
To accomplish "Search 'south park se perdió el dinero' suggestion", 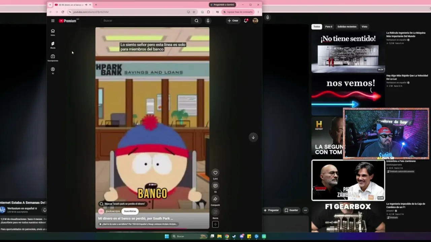I will (123, 204).
